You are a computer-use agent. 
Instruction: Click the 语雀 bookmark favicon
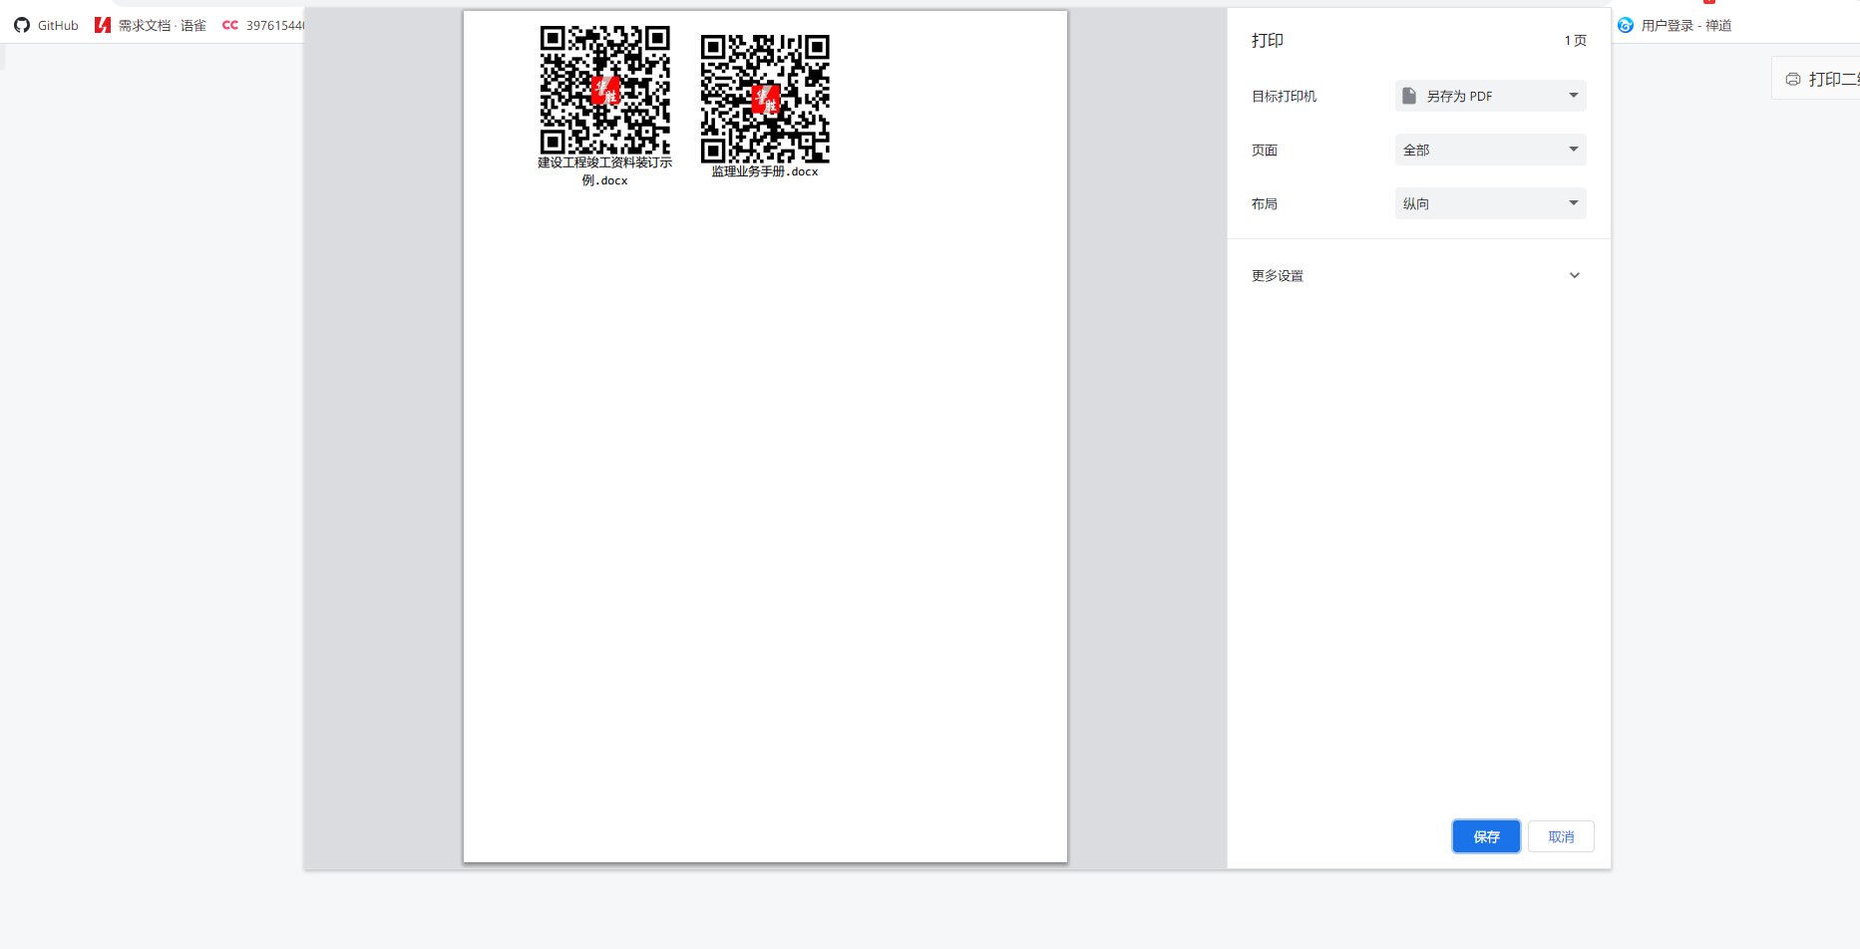[x=103, y=25]
